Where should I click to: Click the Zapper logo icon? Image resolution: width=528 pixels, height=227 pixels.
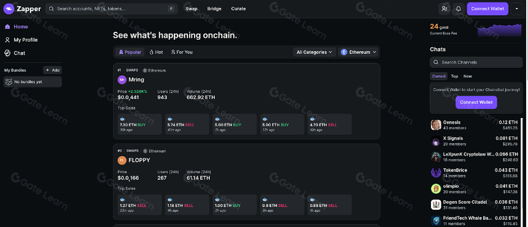pyautogui.click(x=9, y=9)
